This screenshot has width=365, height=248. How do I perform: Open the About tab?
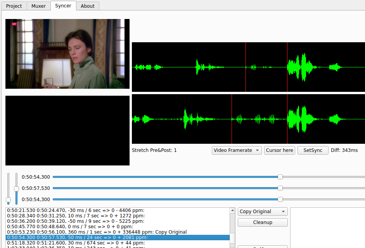coord(88,6)
